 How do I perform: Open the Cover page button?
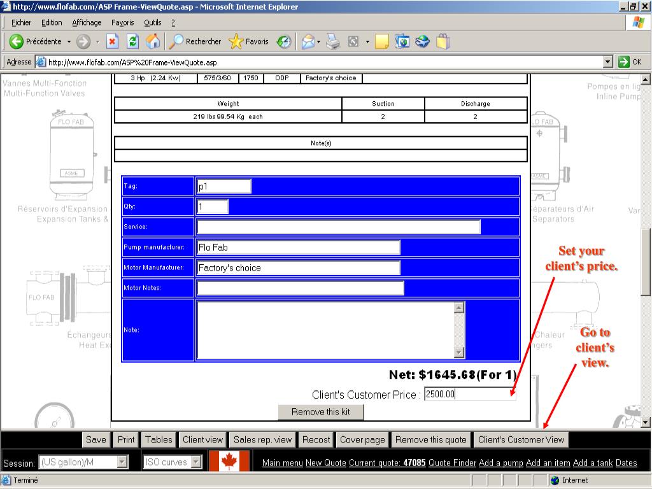tap(362, 439)
